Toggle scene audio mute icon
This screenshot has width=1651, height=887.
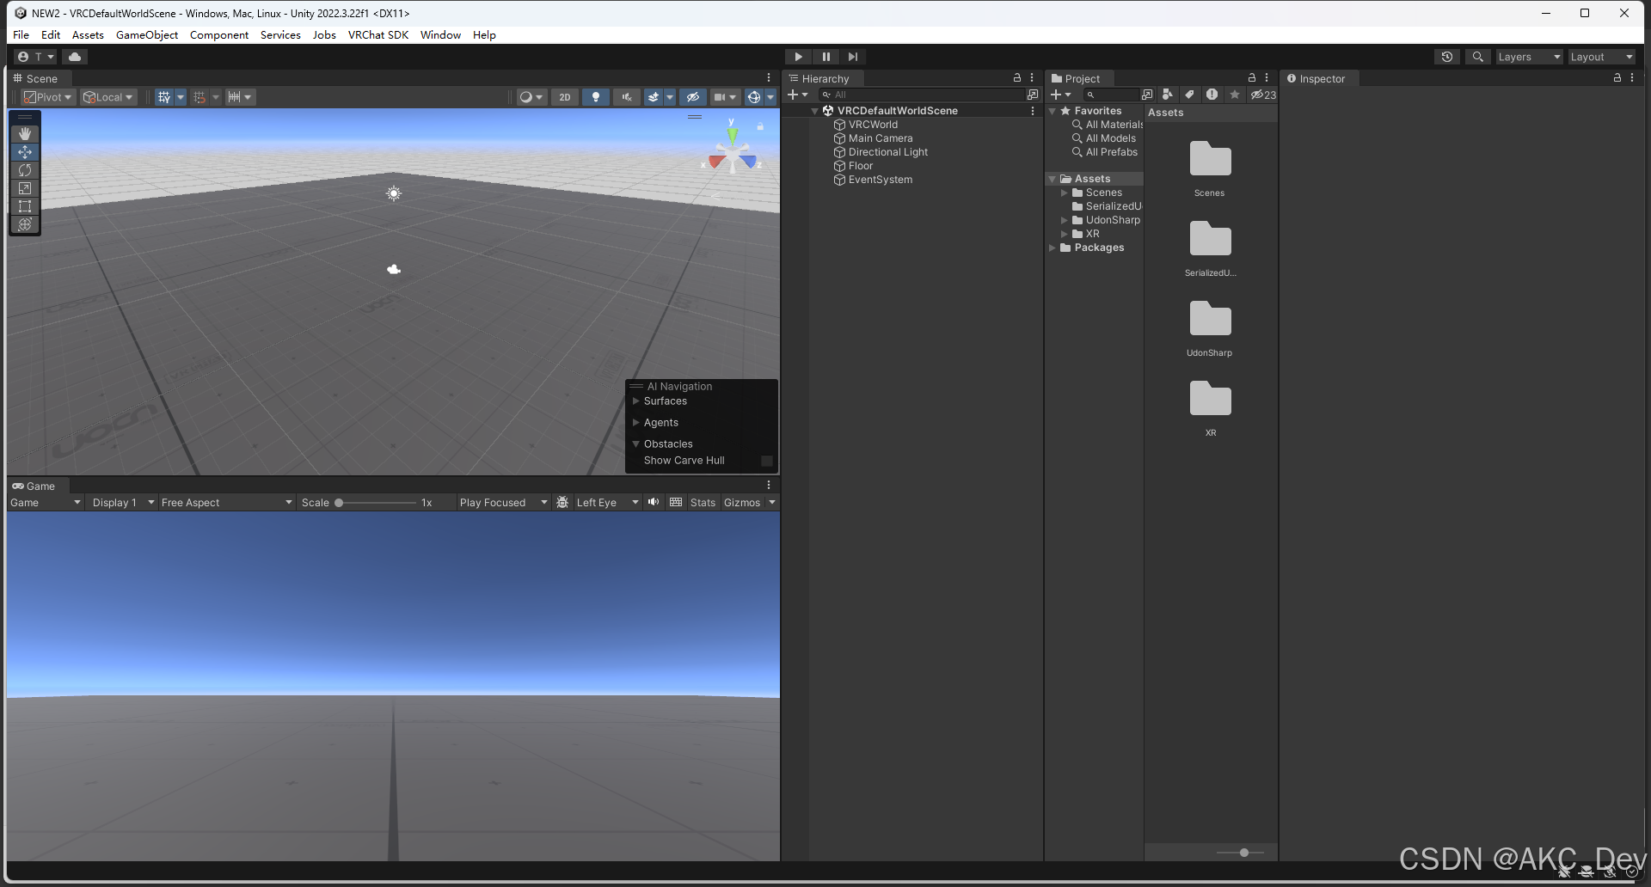(x=627, y=97)
